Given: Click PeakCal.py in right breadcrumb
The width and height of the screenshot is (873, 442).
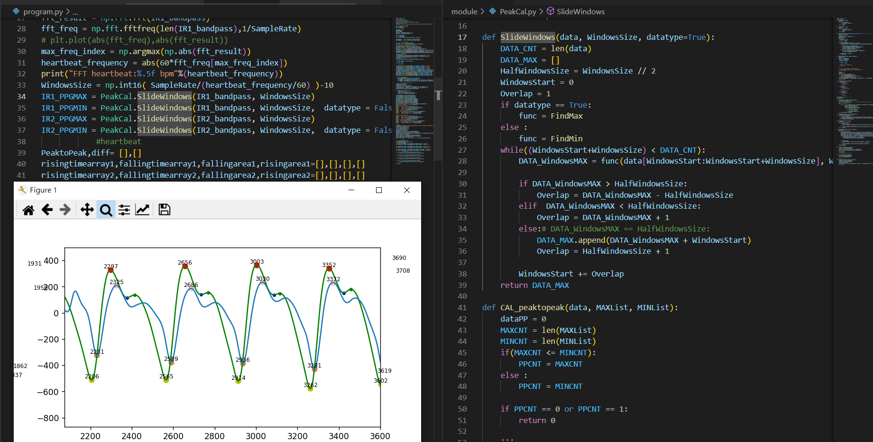Looking at the screenshot, I should (517, 11).
